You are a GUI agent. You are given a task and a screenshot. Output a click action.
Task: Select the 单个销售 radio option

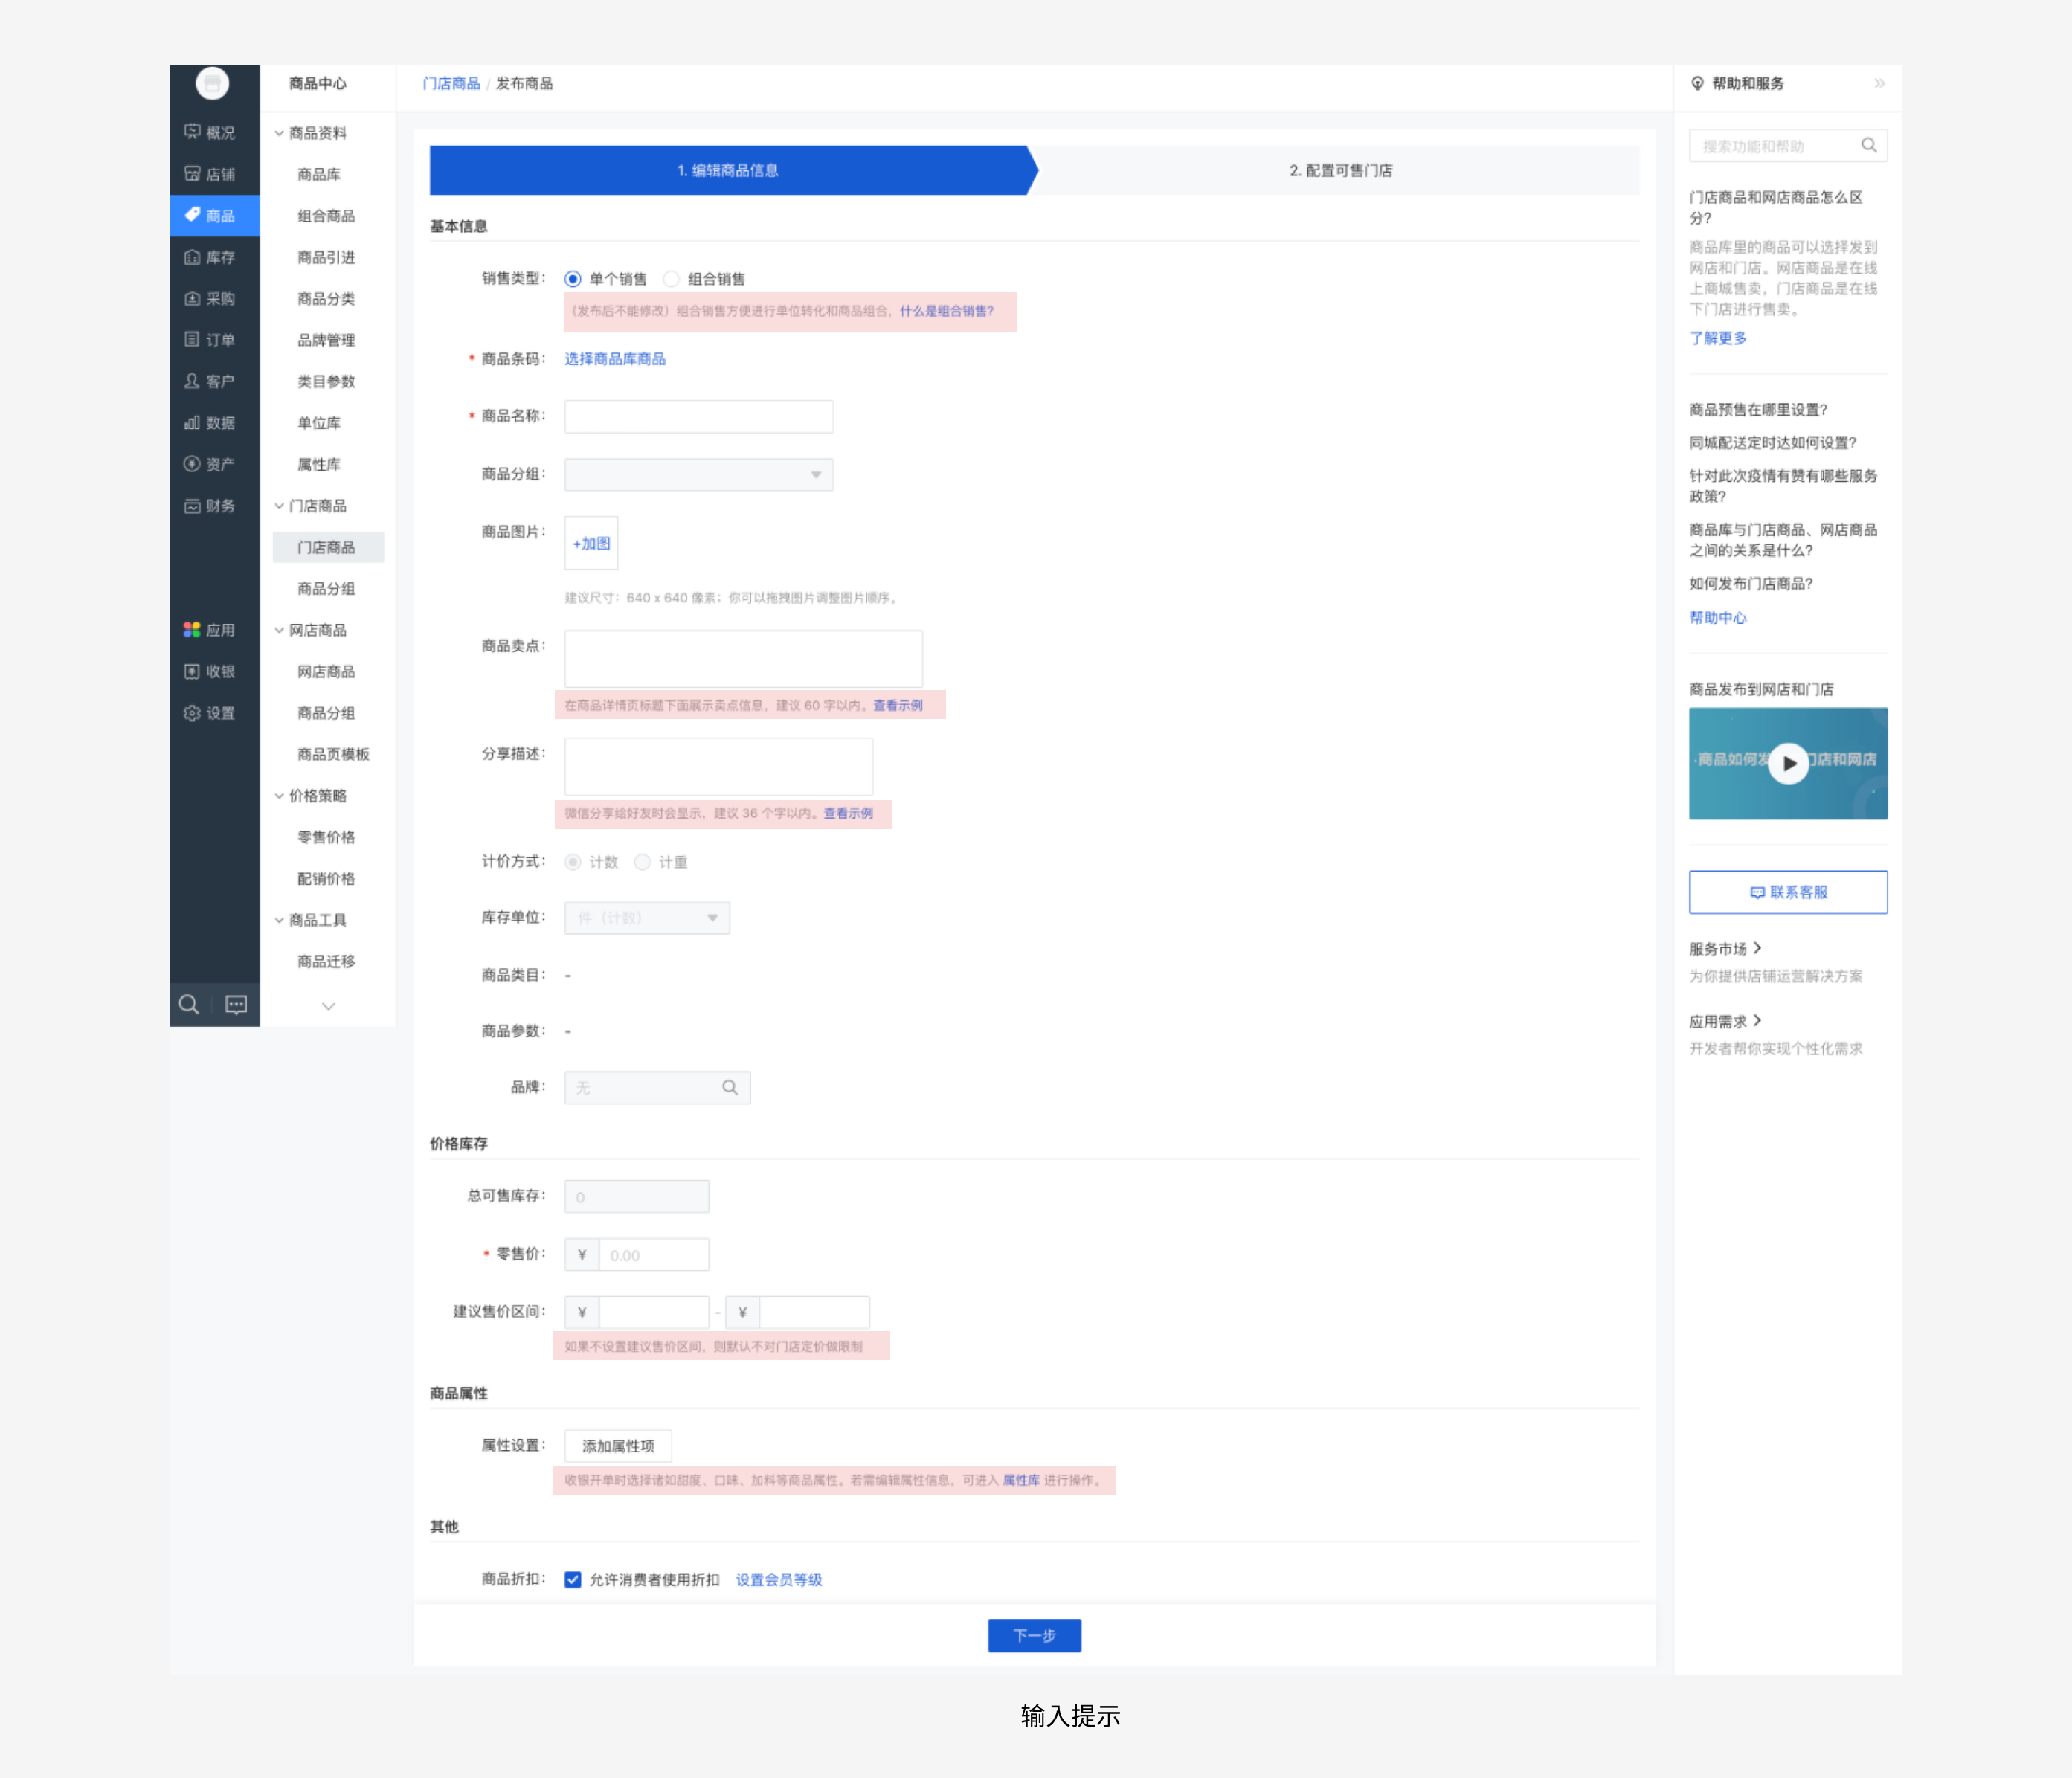pos(573,279)
